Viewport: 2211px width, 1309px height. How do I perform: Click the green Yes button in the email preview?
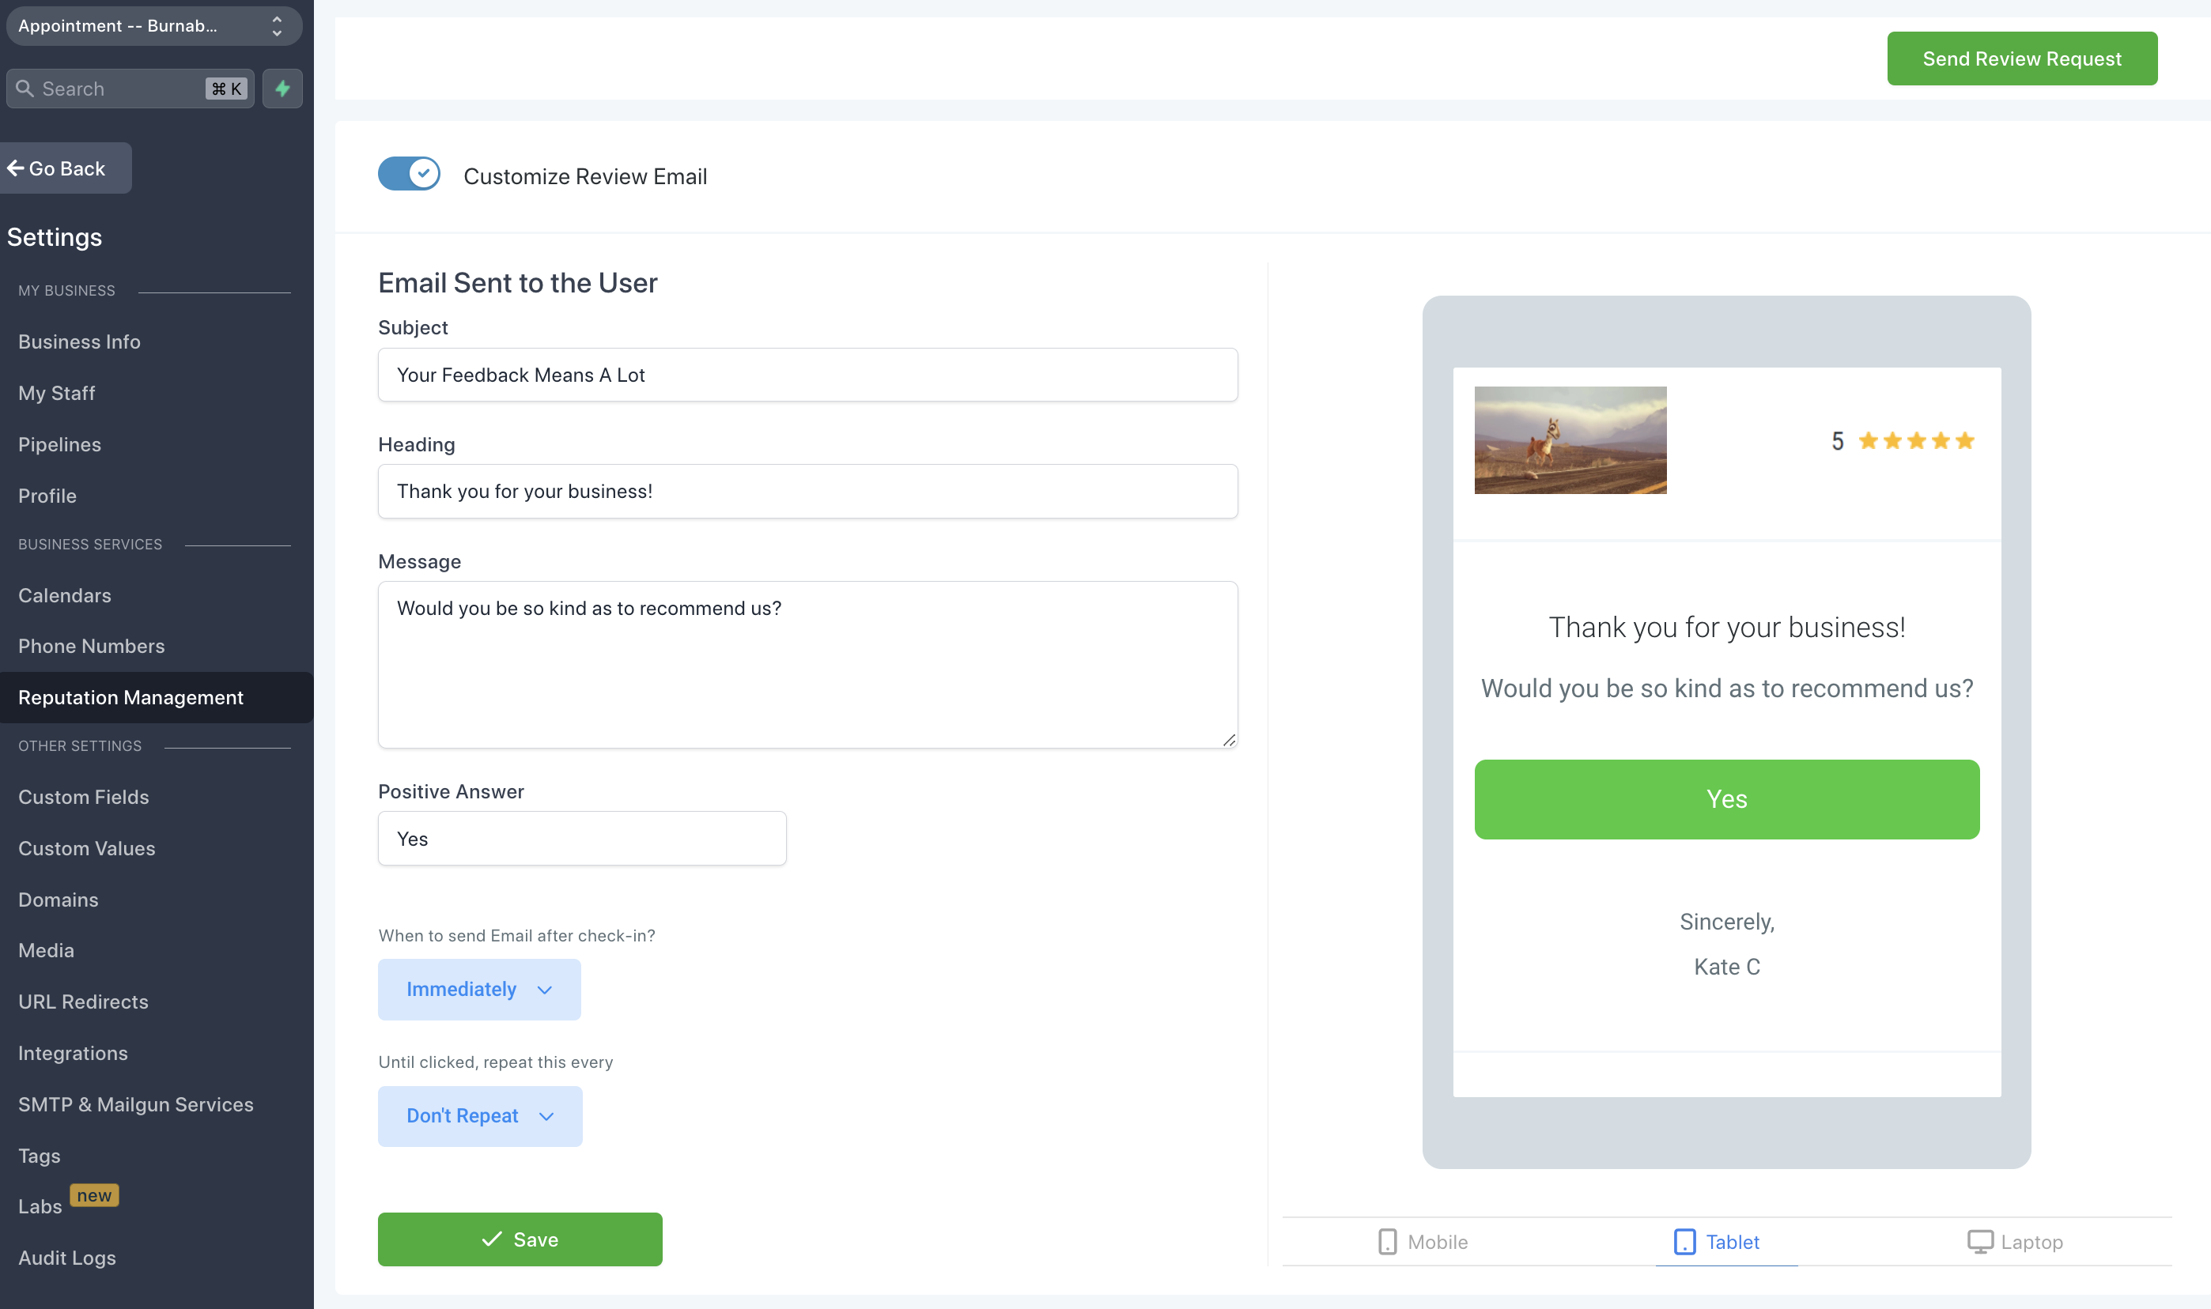1726,799
